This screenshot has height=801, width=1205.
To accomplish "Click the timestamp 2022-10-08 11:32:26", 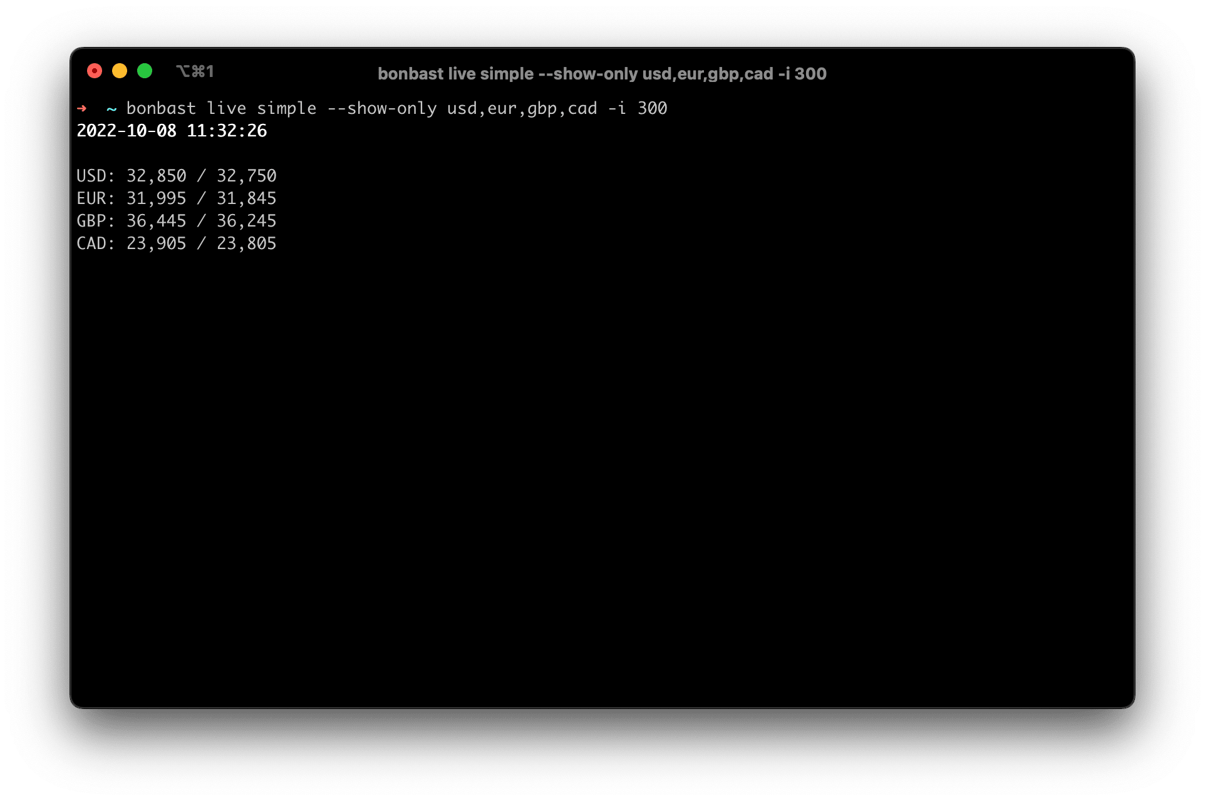I will pyautogui.click(x=172, y=131).
